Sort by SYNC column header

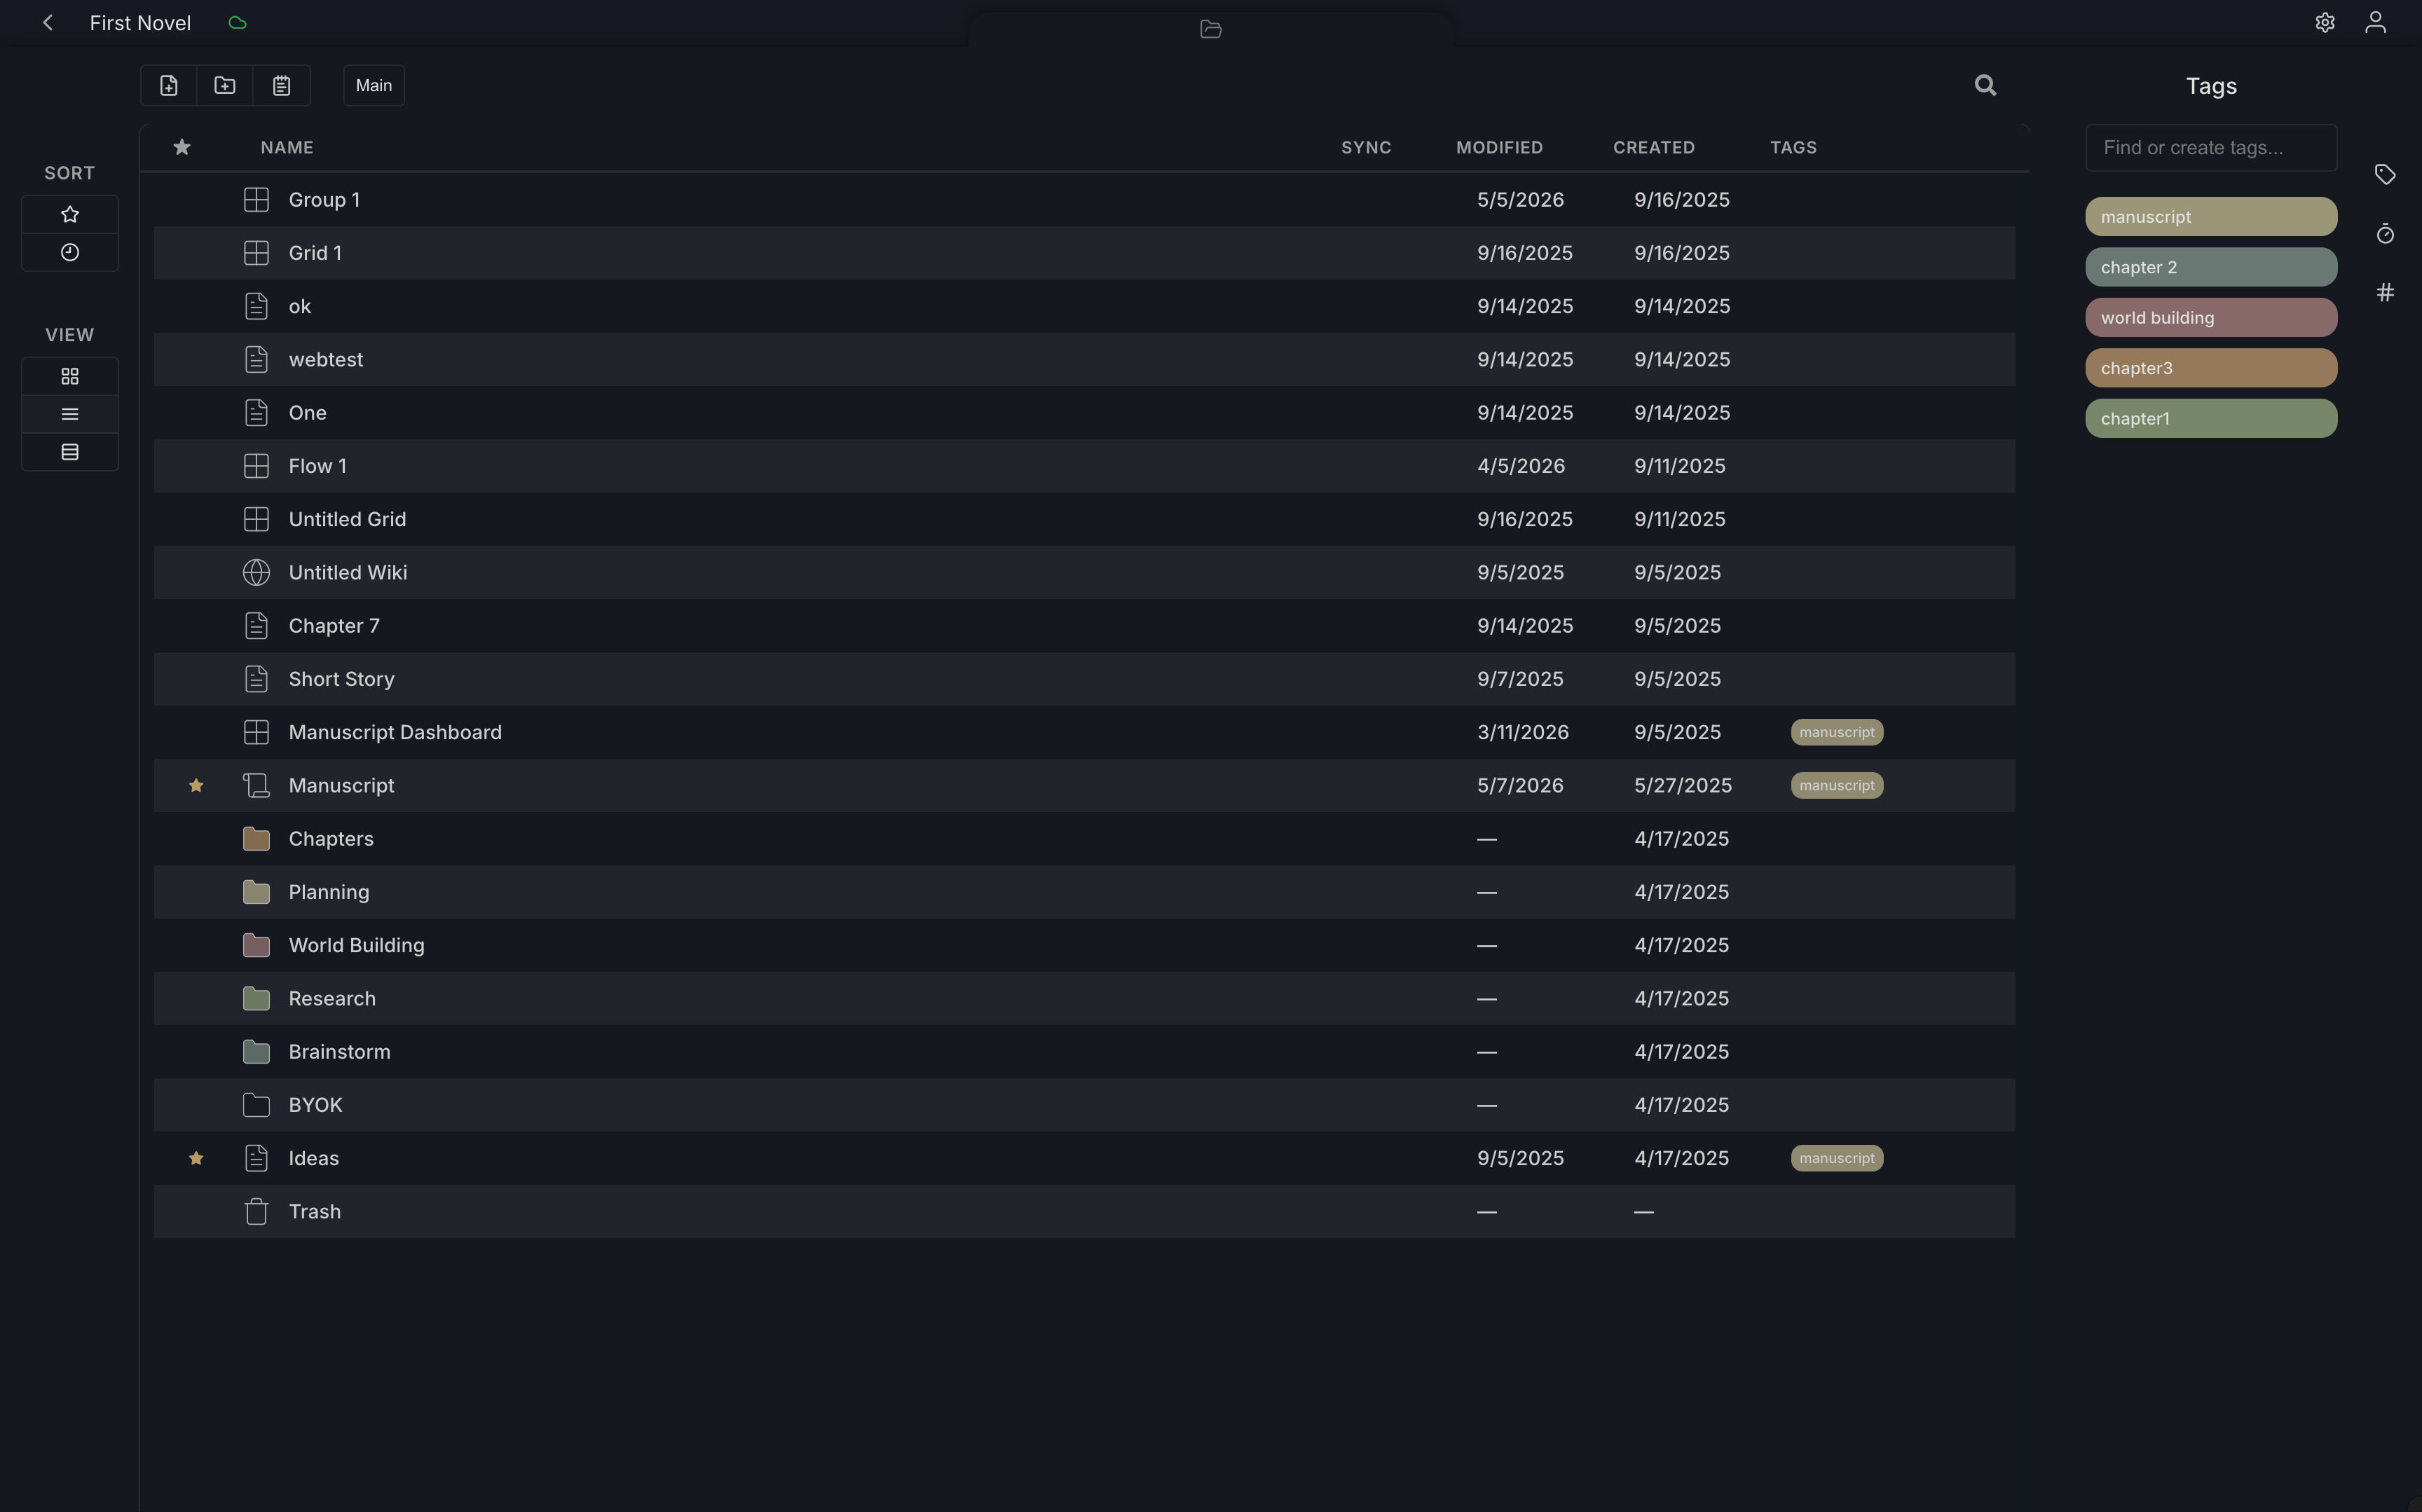pos(1366,147)
